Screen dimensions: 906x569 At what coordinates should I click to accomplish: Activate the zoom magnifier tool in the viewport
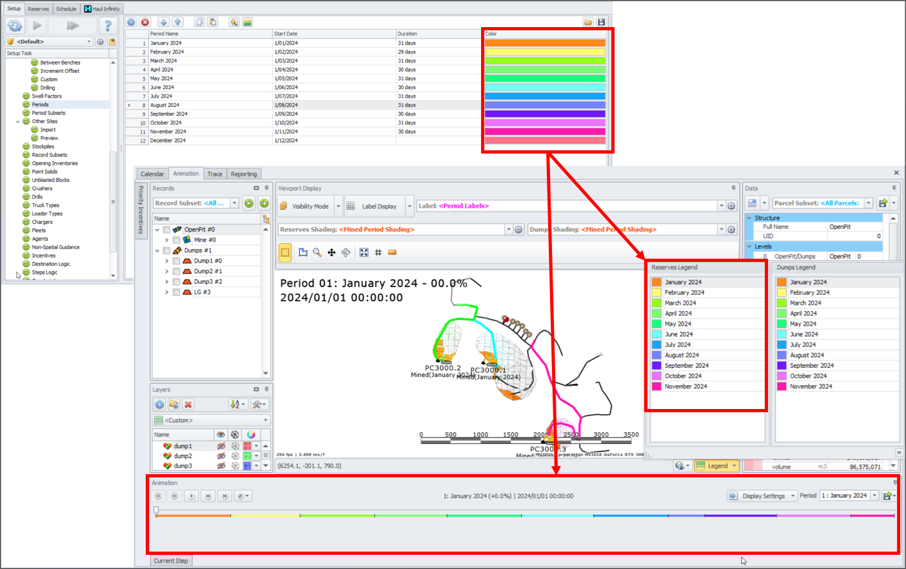pyautogui.click(x=317, y=253)
